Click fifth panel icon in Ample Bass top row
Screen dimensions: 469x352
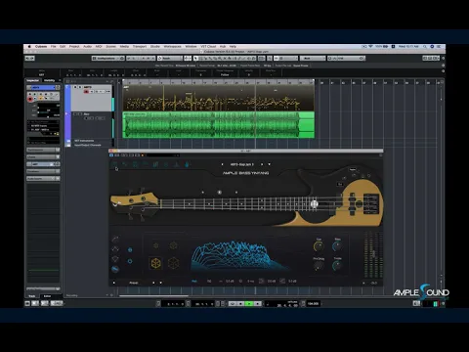pyautogui.click(x=155, y=164)
